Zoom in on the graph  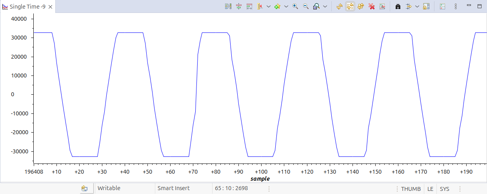[295, 7]
